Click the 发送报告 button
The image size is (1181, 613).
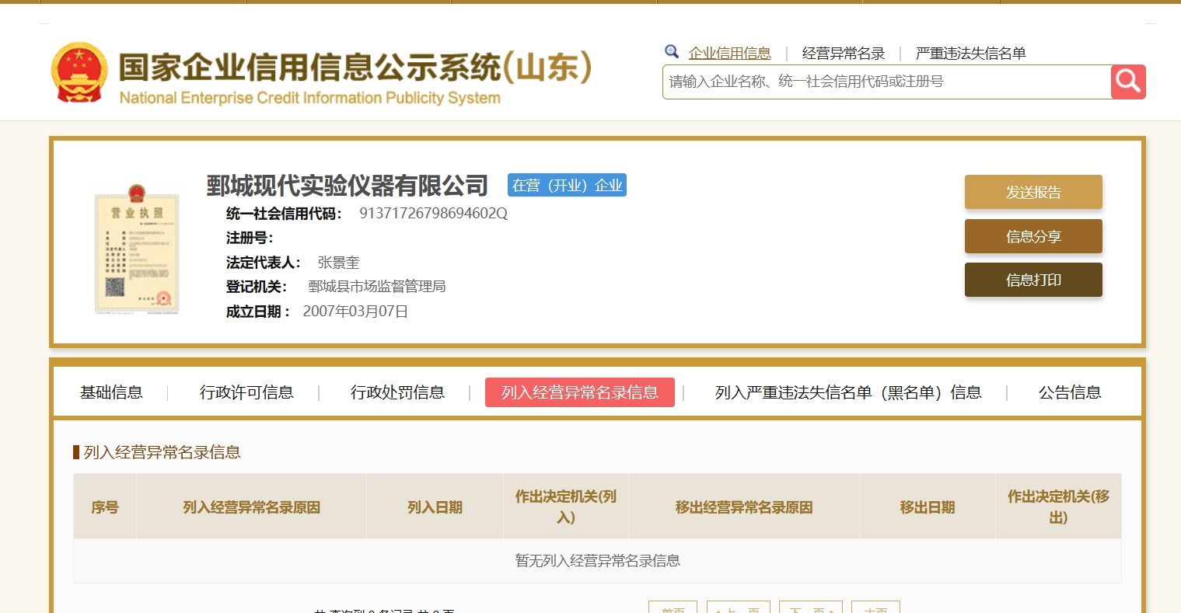[x=1033, y=192]
